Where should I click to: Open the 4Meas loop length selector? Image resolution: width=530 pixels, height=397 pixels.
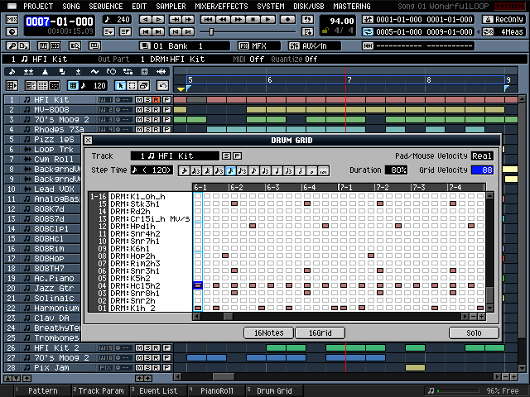[503, 32]
